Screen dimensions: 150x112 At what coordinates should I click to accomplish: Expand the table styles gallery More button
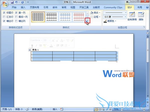coord(87,20)
